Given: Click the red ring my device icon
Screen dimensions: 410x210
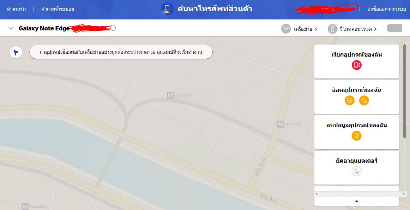Looking at the screenshot, I should 356,65.
